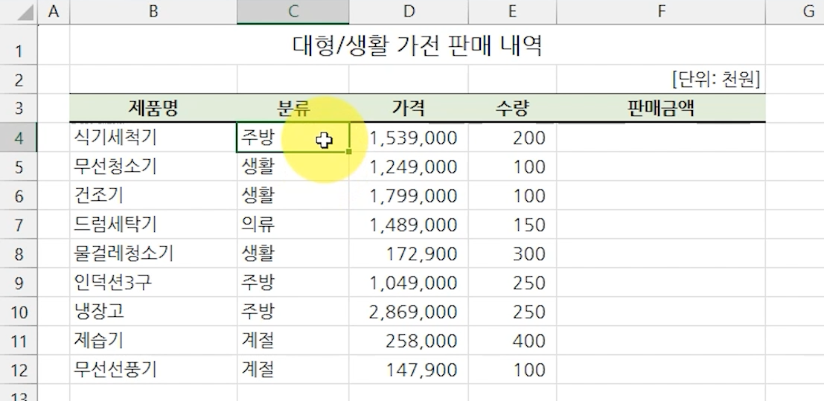Select row 1 header
This screenshot has height=401, width=824.
(19, 45)
